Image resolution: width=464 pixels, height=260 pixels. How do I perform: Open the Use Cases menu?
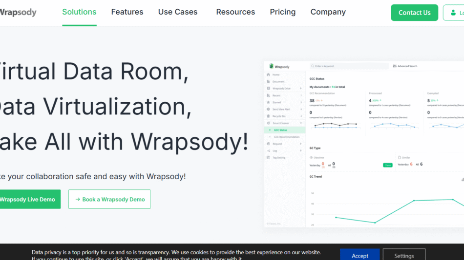click(x=178, y=12)
